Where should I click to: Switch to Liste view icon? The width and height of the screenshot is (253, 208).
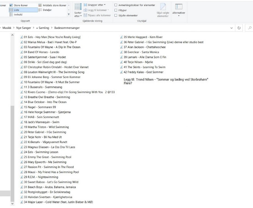tap(11, 10)
